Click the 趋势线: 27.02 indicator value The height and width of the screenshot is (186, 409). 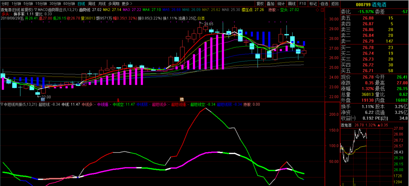(x=90, y=10)
